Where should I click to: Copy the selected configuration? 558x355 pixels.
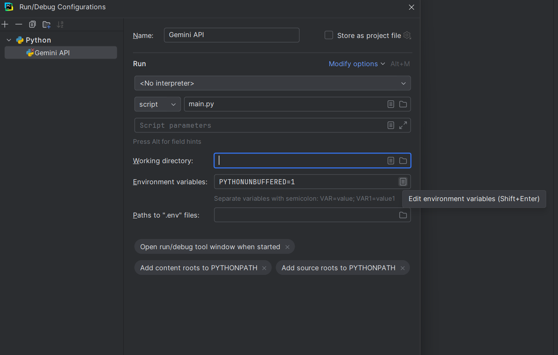33,24
